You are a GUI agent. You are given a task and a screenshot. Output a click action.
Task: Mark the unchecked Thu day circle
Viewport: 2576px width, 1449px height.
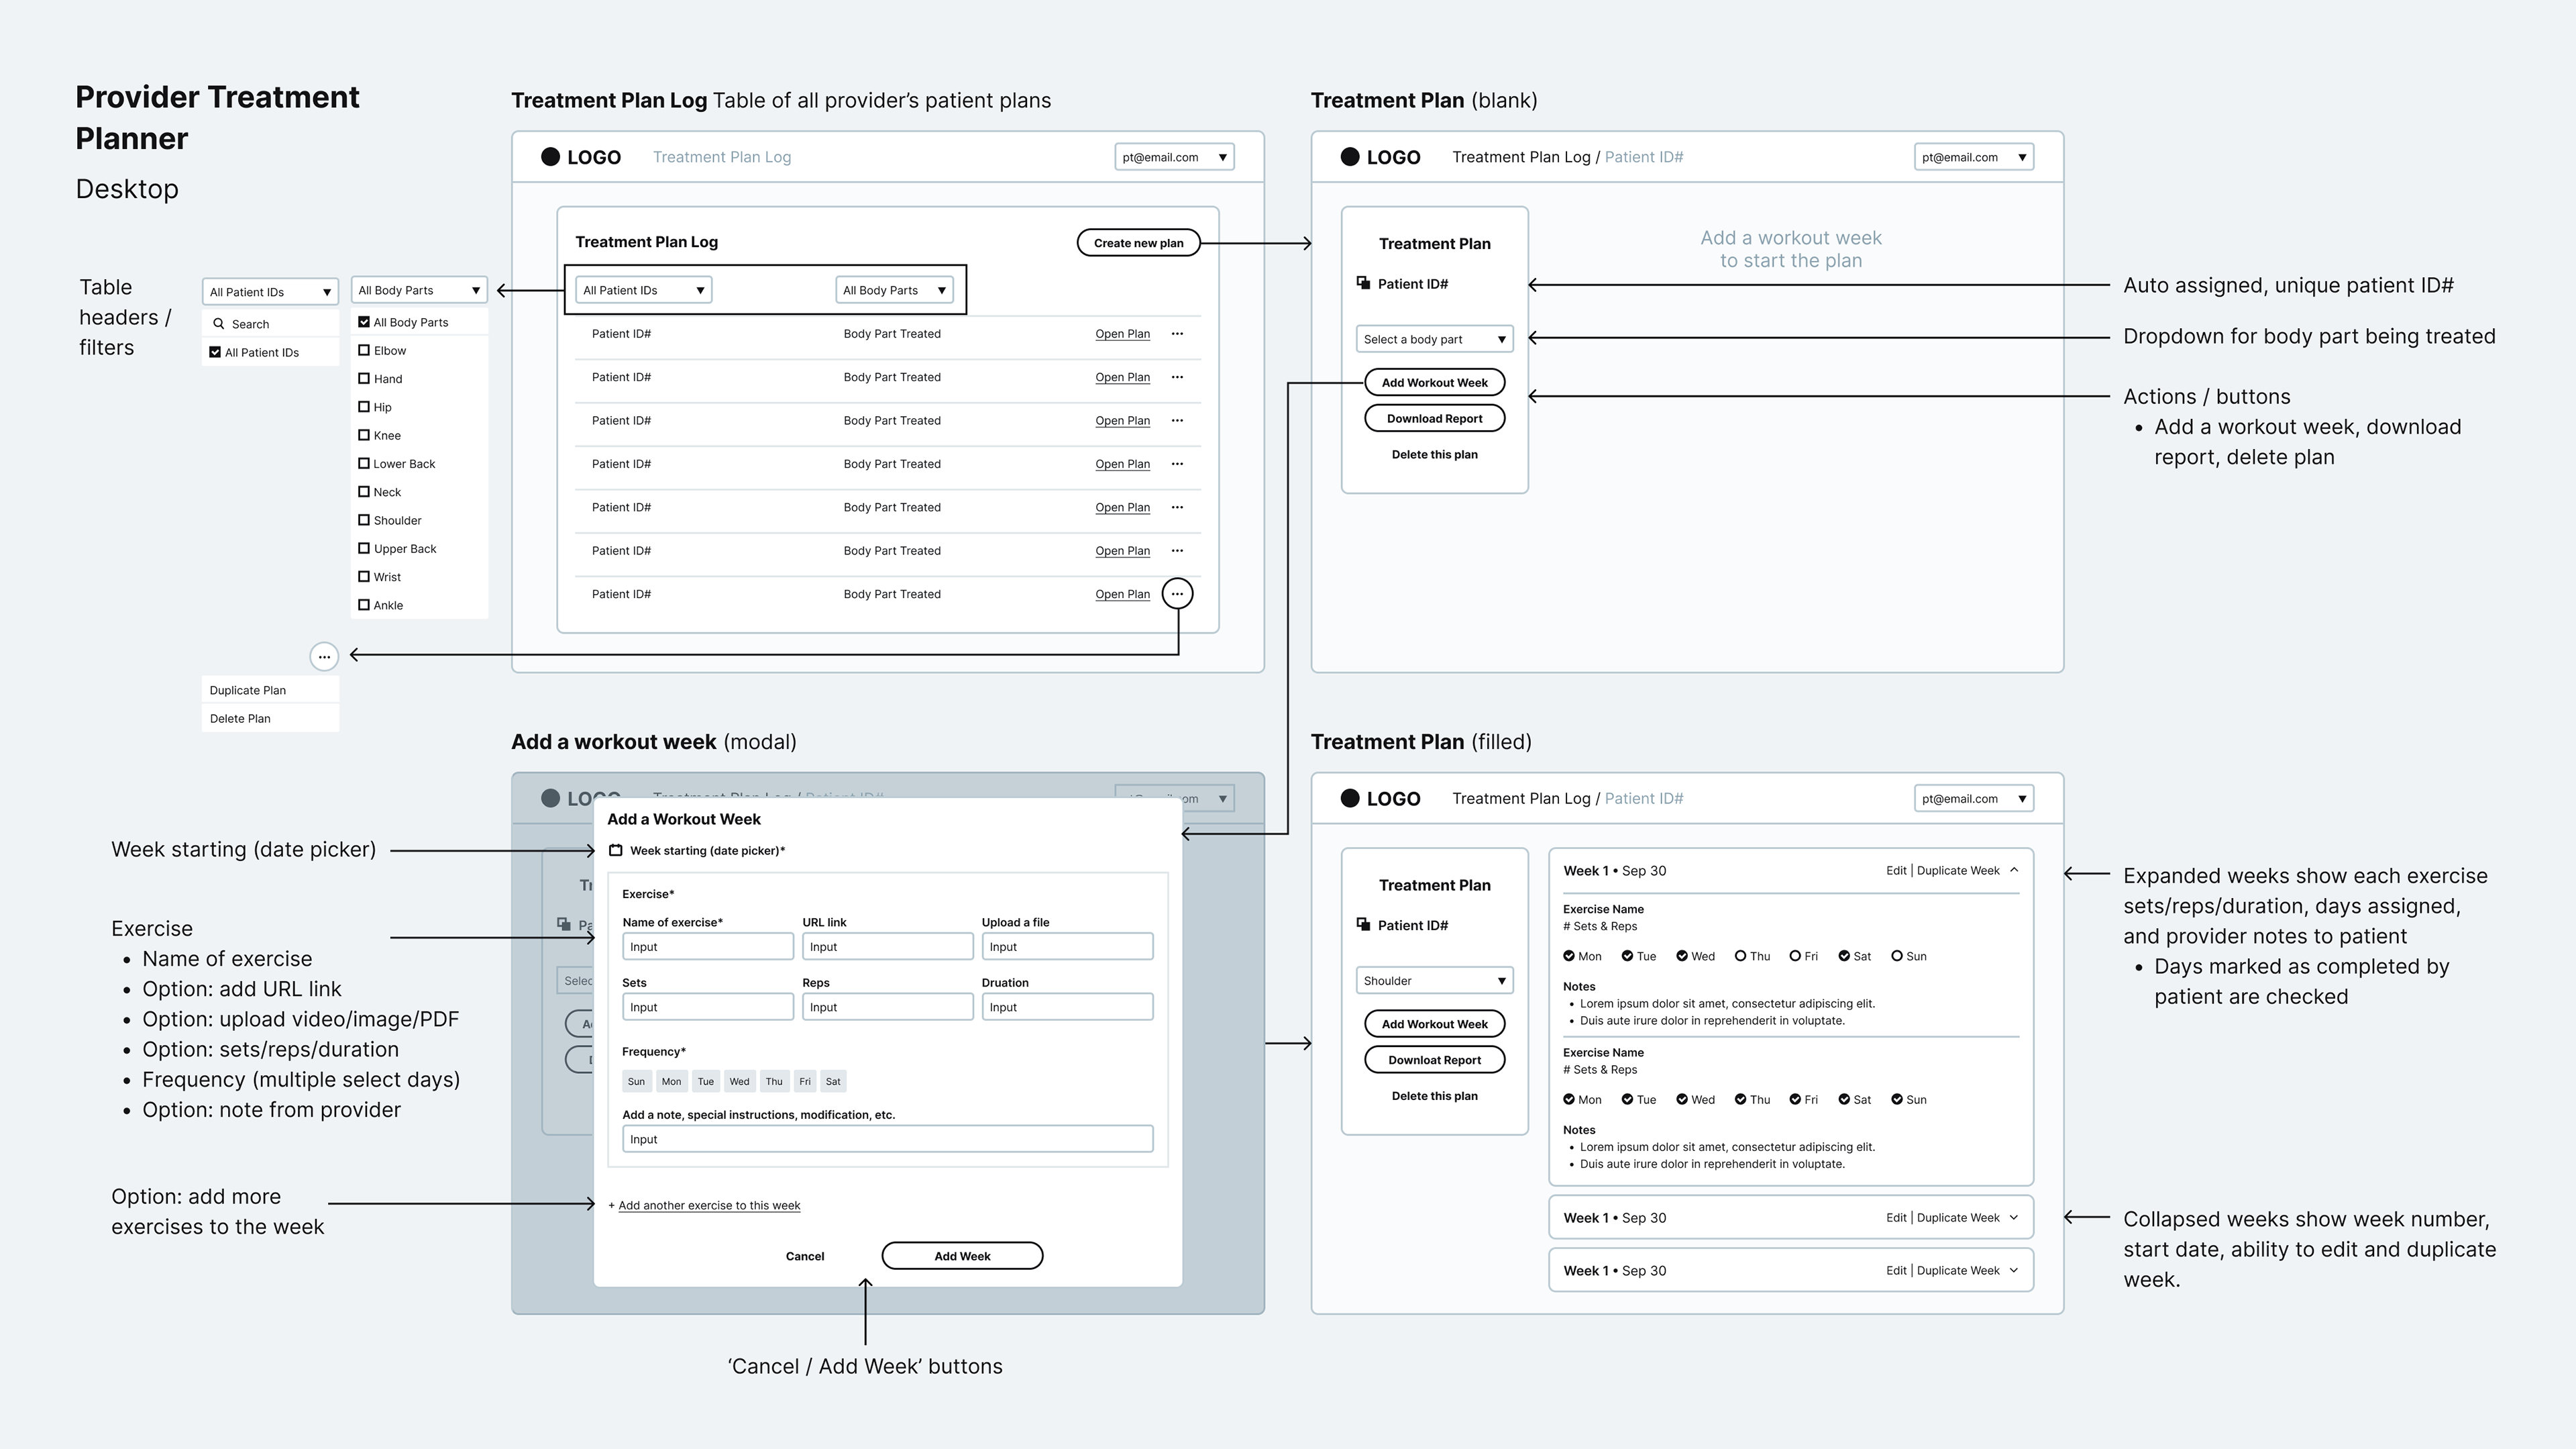(1741, 956)
